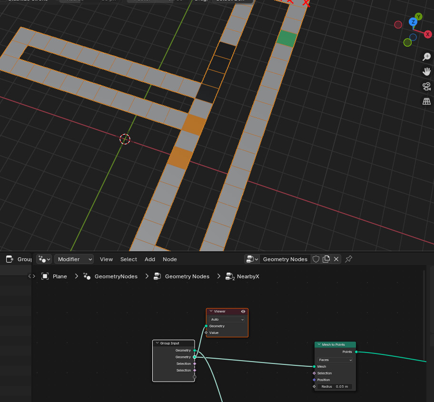Toggle the fake user shield icon

click(316, 259)
